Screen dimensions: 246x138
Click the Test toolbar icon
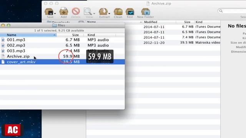tap(130, 11)
